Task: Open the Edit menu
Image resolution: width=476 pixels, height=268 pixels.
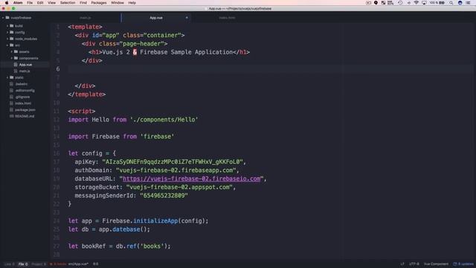Action: coord(40,3)
